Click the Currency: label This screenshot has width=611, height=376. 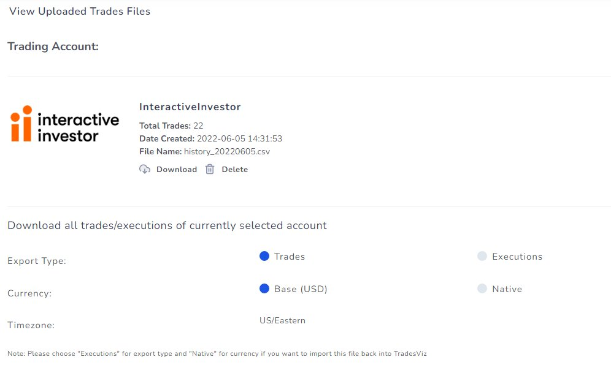[x=29, y=293]
